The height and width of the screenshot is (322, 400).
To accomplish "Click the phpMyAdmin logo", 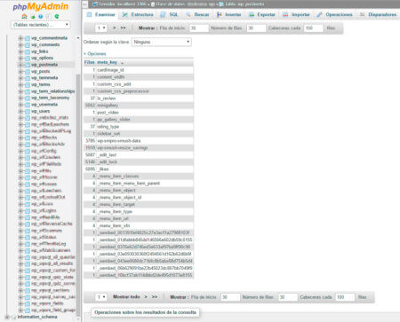I will (x=41, y=6).
